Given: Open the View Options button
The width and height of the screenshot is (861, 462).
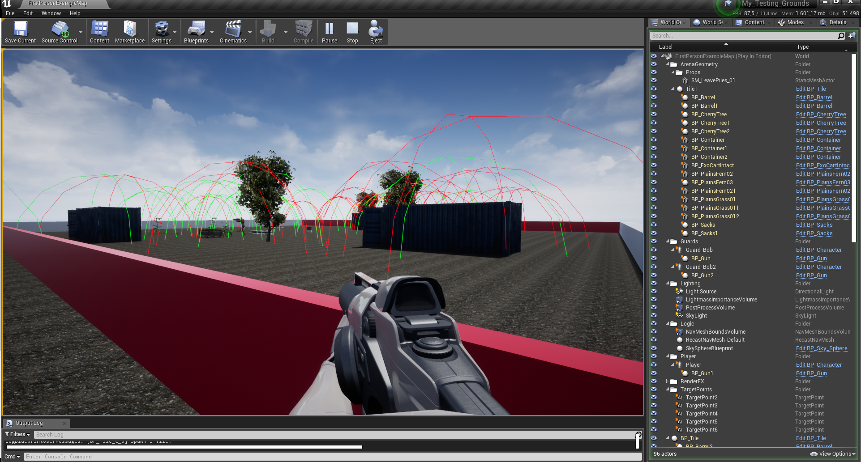Looking at the screenshot, I should click(833, 454).
